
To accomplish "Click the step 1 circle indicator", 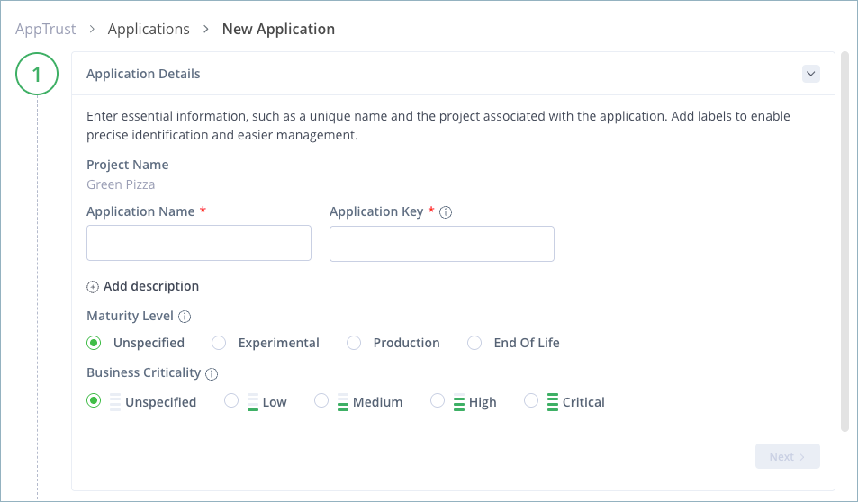I will (x=37, y=74).
